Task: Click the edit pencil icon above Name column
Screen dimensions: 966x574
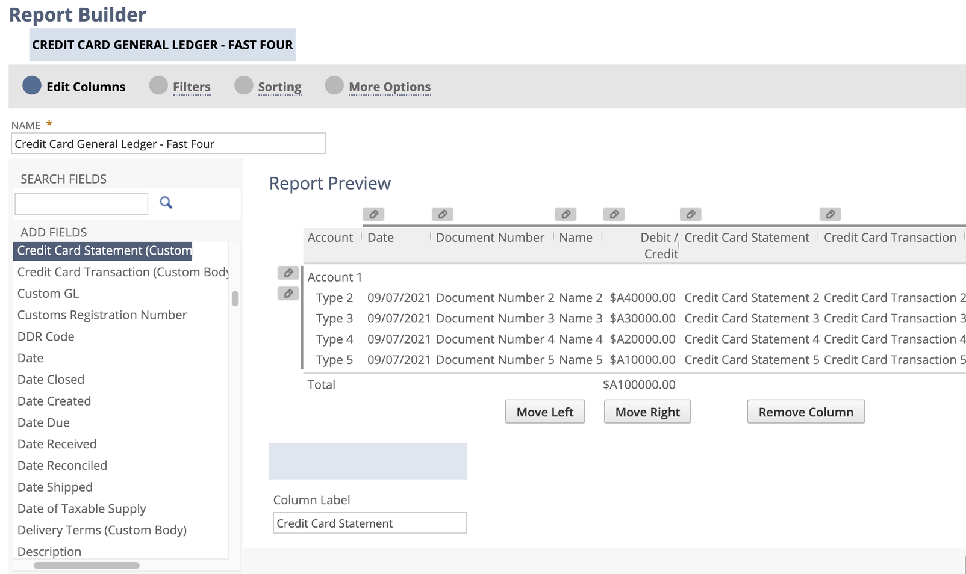Action: click(x=566, y=214)
